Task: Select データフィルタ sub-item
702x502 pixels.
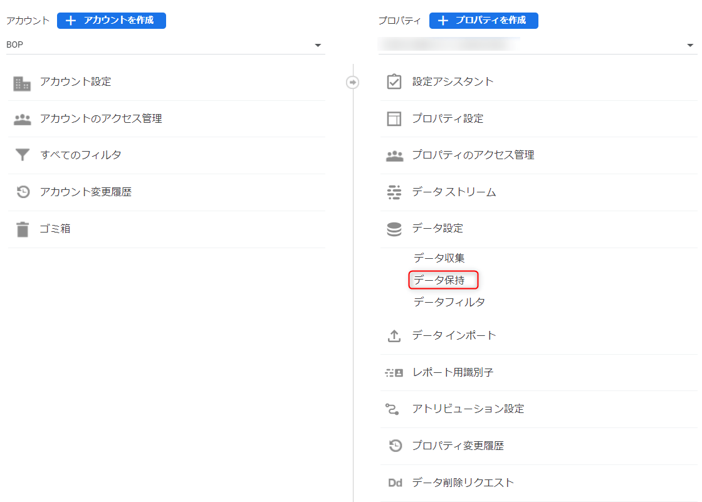Action: tap(449, 302)
